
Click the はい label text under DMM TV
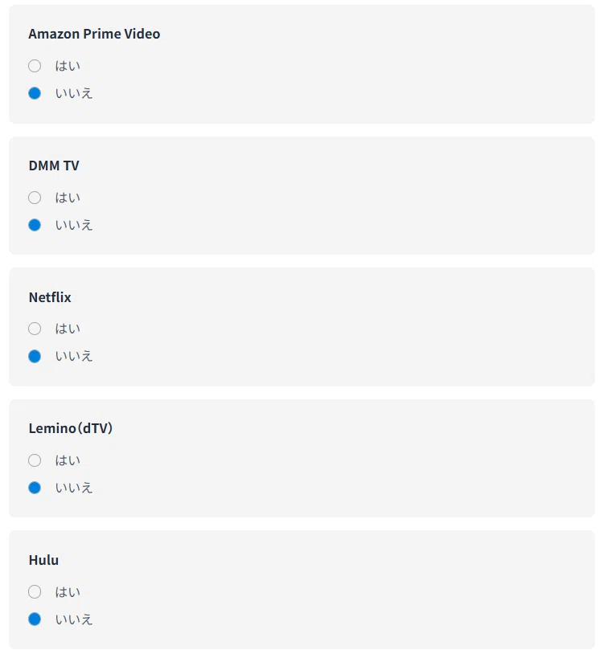point(68,198)
